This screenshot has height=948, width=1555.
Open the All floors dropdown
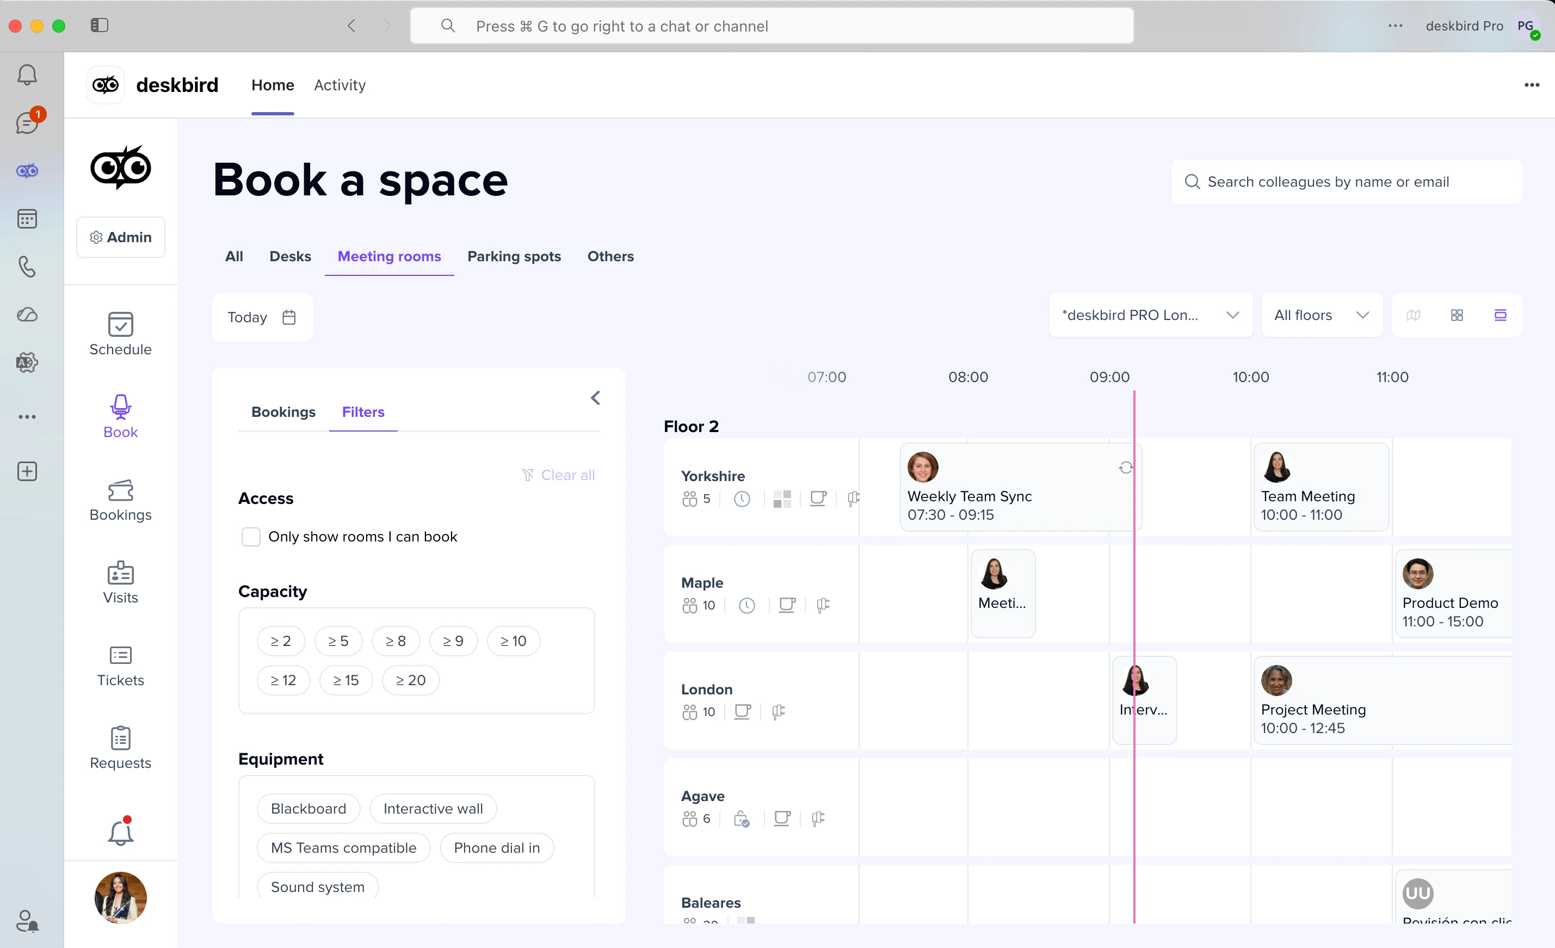[x=1321, y=315]
